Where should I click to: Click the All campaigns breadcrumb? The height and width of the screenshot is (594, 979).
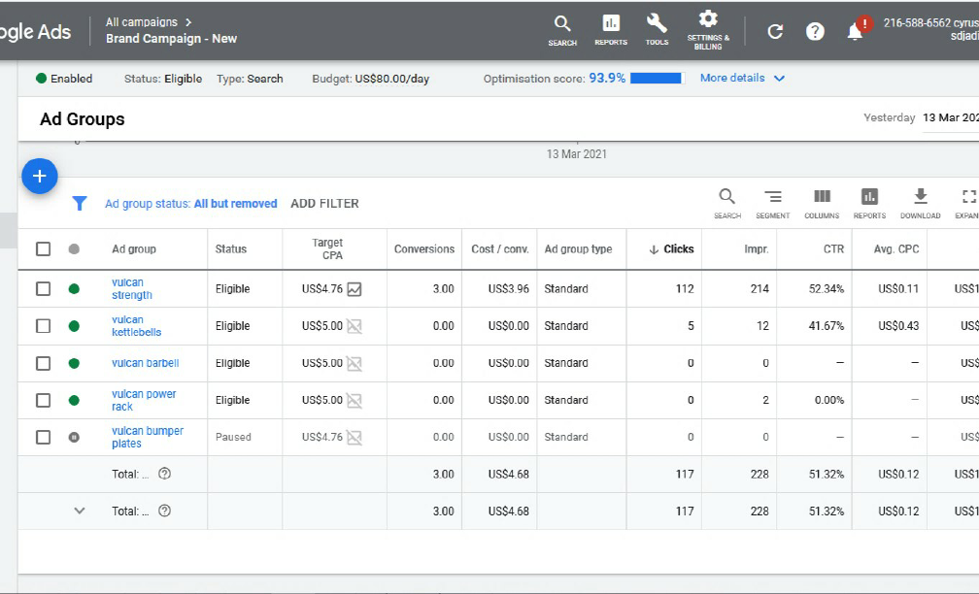point(142,21)
